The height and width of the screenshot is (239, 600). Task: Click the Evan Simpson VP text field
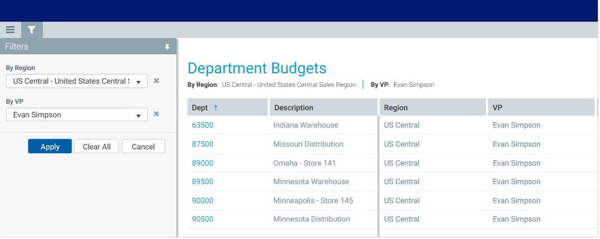pyautogui.click(x=68, y=115)
